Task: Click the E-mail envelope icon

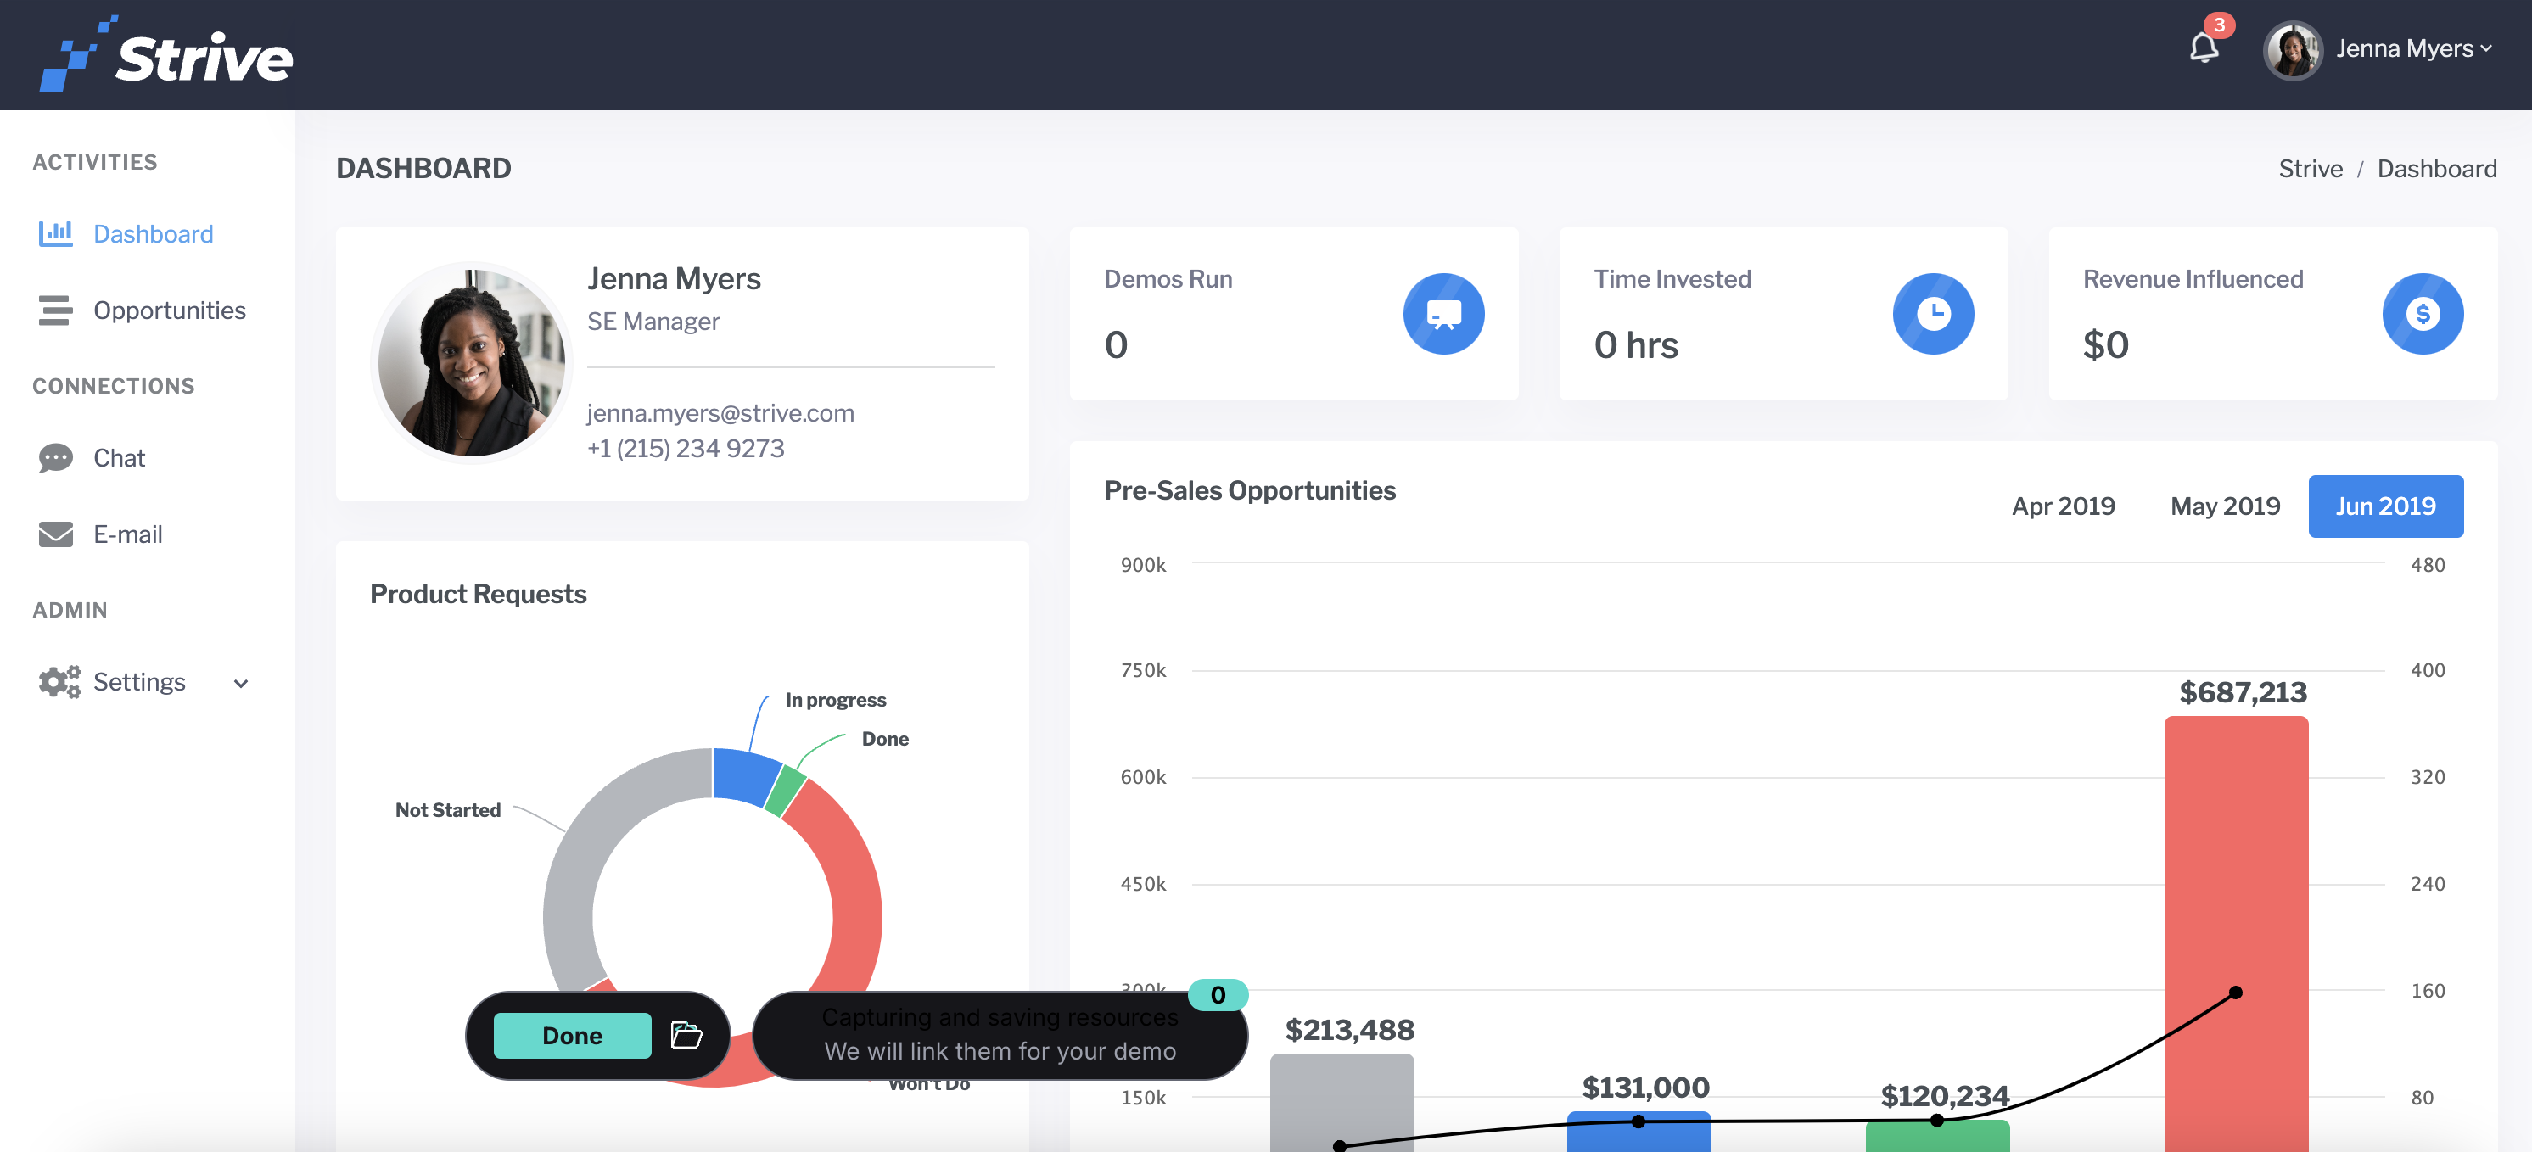Action: (55, 534)
